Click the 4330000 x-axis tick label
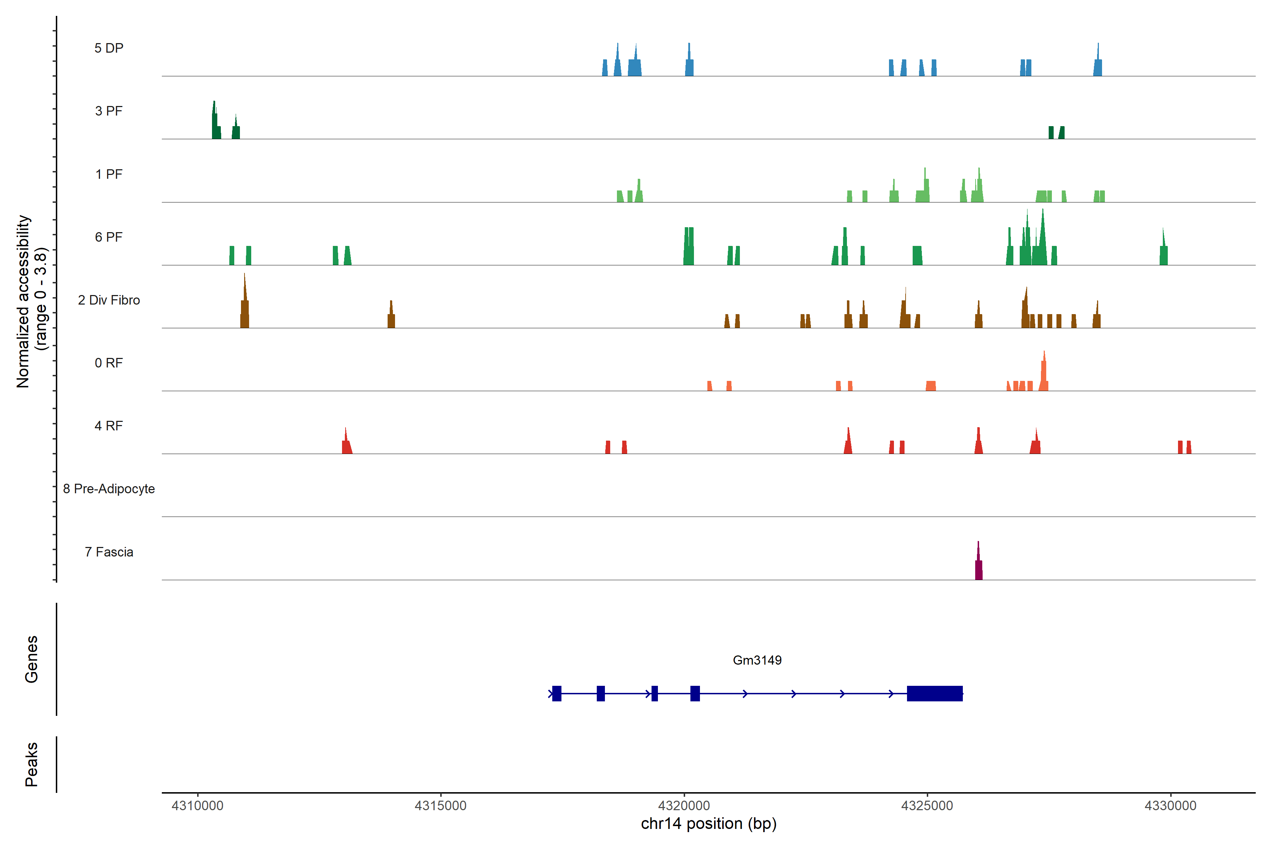The width and height of the screenshot is (1272, 848). [1170, 805]
